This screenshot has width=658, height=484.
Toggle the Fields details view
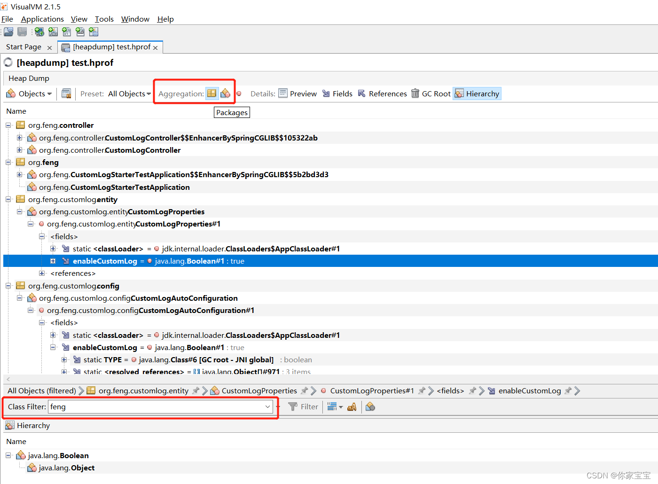coord(337,94)
